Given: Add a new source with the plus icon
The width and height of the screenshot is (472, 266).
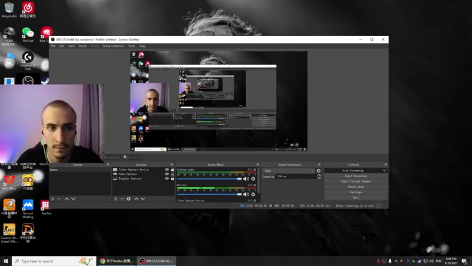Looking at the screenshot, I should (116, 199).
